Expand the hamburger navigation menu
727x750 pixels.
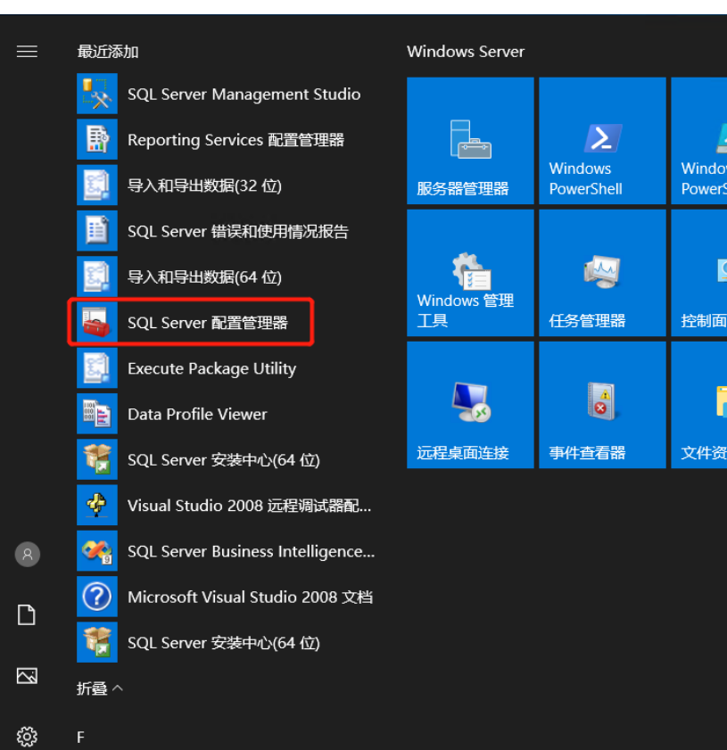coord(27,52)
